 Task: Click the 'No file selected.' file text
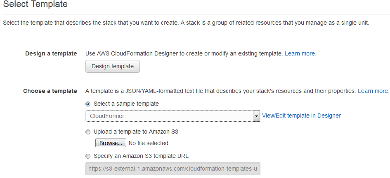[x=149, y=143]
